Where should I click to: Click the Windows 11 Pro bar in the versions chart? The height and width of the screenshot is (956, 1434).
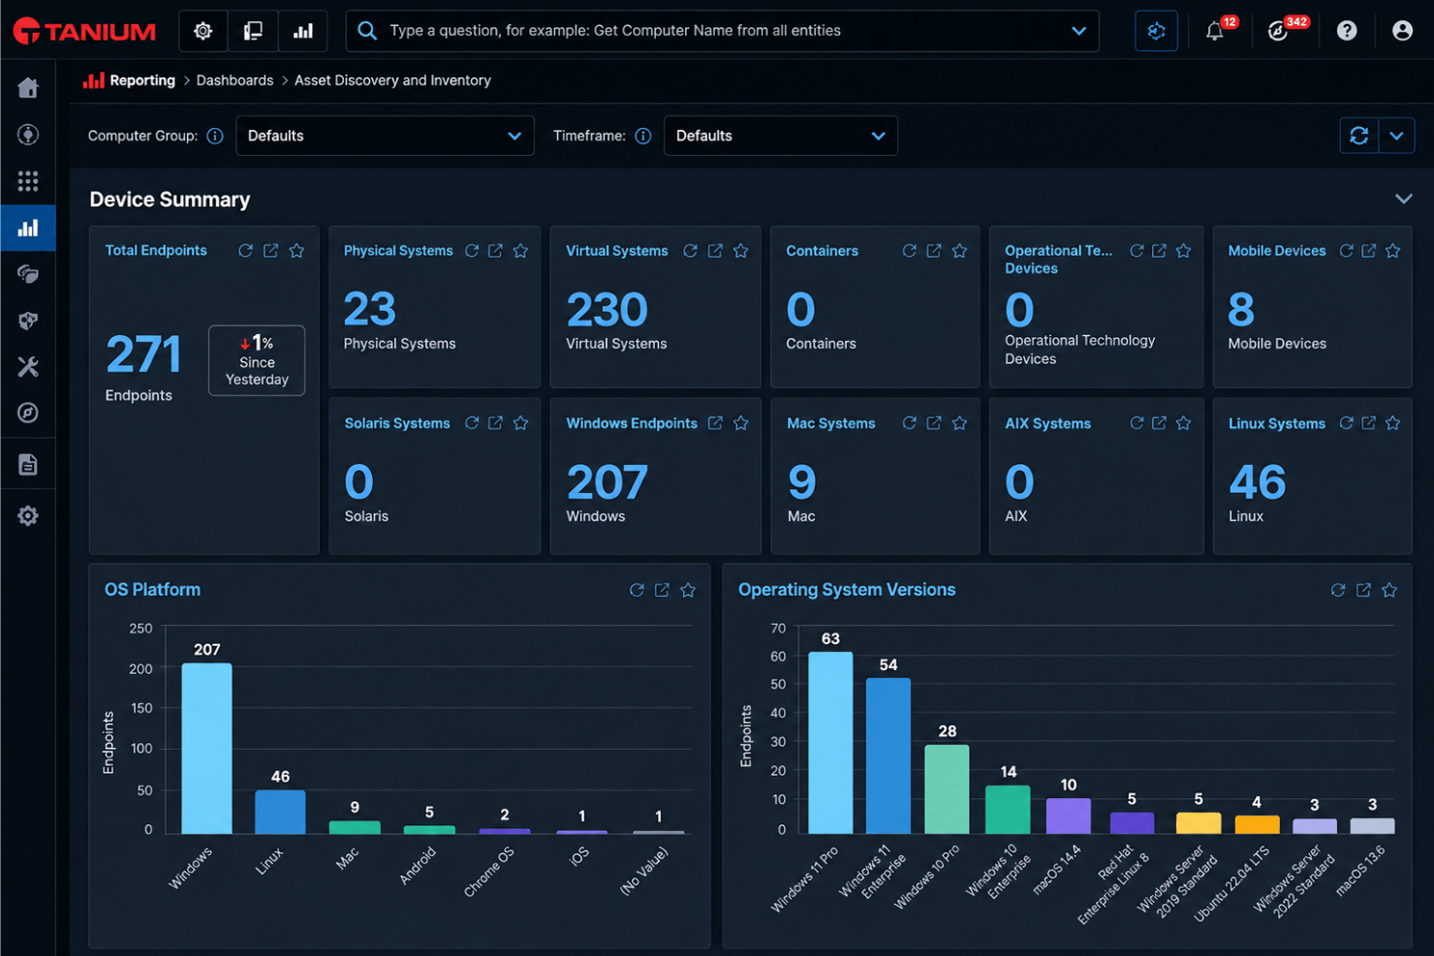click(830, 742)
